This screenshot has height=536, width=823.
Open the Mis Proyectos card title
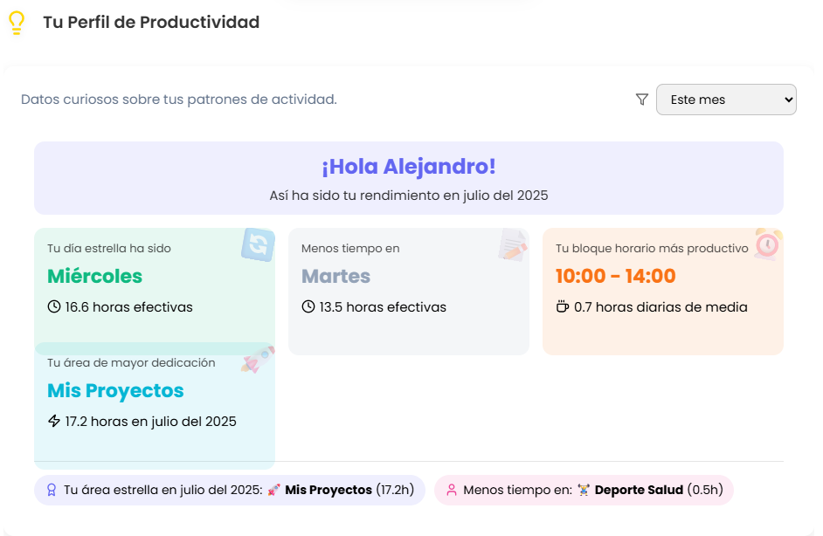click(115, 391)
